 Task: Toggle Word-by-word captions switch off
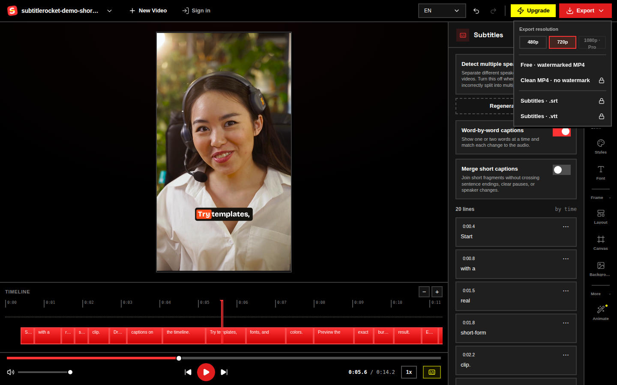pos(562,132)
